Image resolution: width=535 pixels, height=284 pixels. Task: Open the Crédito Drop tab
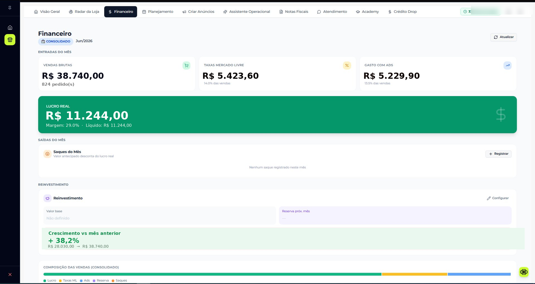click(402, 12)
